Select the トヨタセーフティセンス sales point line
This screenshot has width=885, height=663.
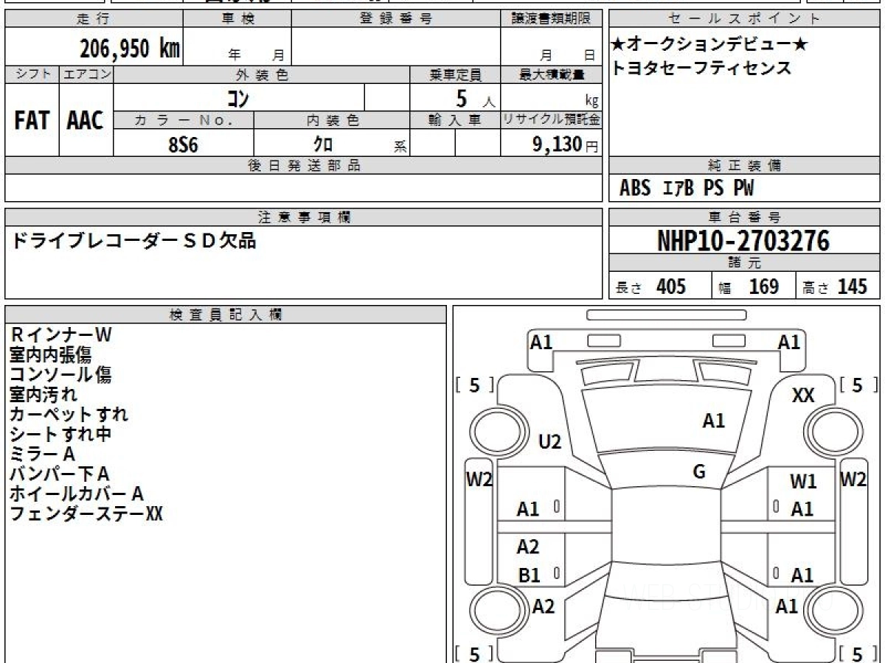click(701, 68)
